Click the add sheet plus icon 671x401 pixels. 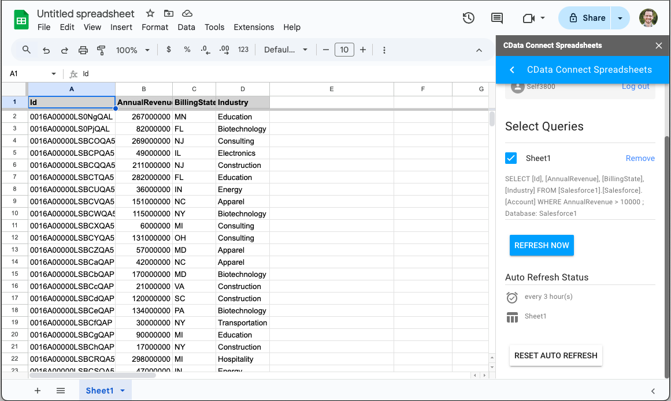coord(38,391)
